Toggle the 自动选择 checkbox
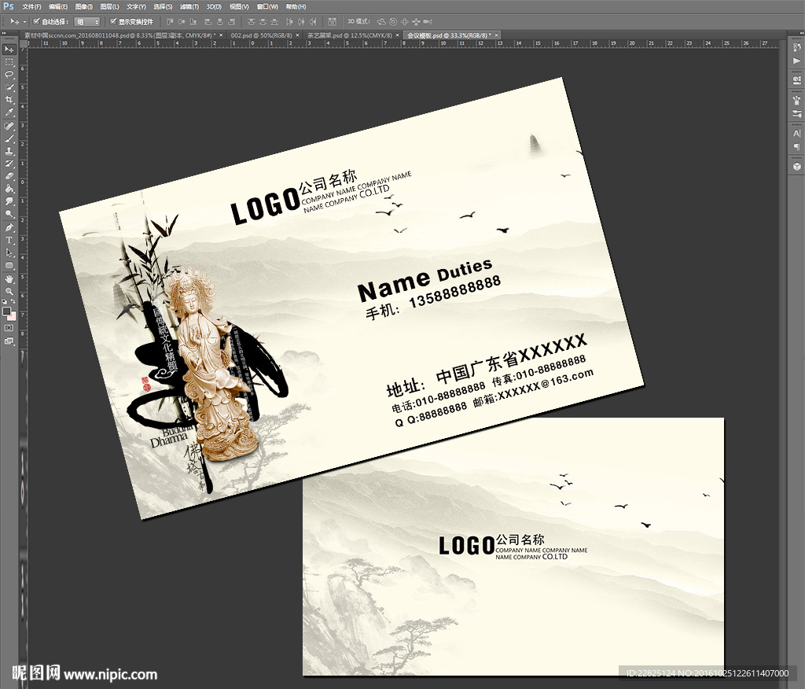Viewport: 805px width, 689px height. tap(36, 21)
